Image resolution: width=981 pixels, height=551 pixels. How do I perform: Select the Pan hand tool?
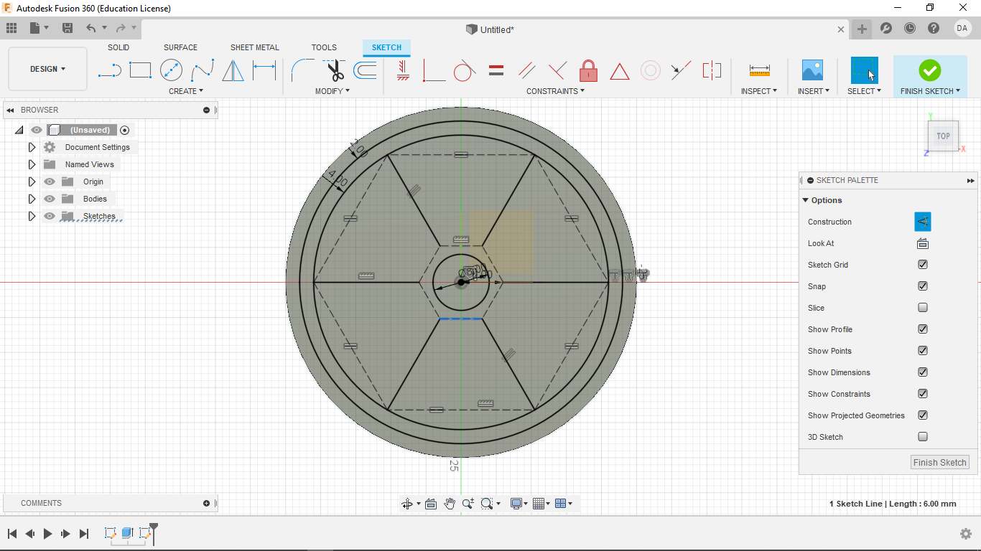[450, 504]
